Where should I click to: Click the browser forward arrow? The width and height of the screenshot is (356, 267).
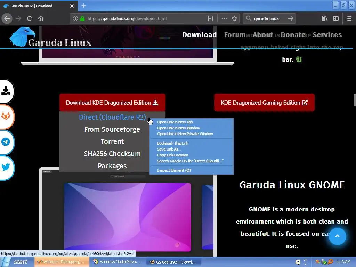click(x=19, y=19)
